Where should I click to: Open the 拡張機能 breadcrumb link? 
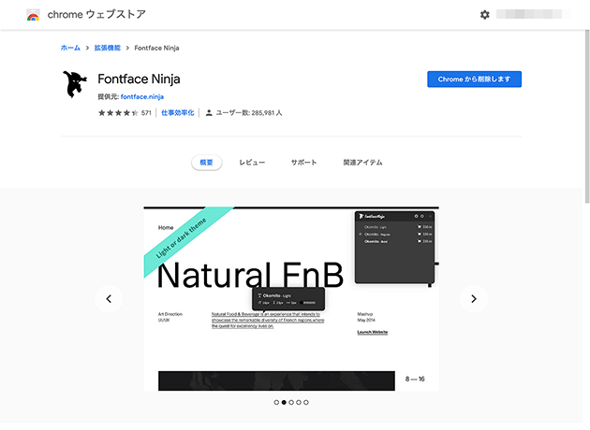[x=108, y=48]
